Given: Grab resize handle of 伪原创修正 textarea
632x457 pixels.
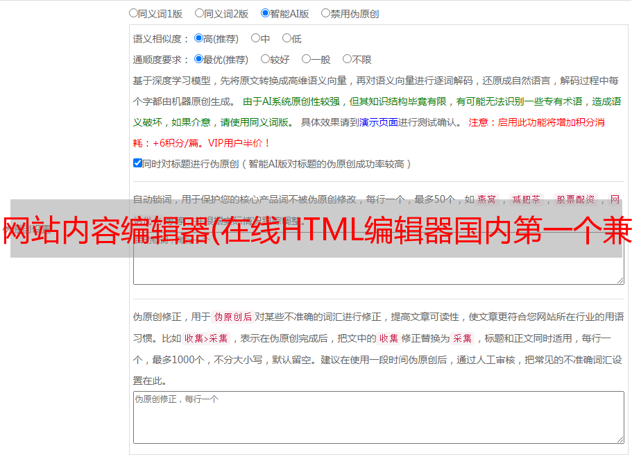Looking at the screenshot, I should pyautogui.click(x=620, y=440).
